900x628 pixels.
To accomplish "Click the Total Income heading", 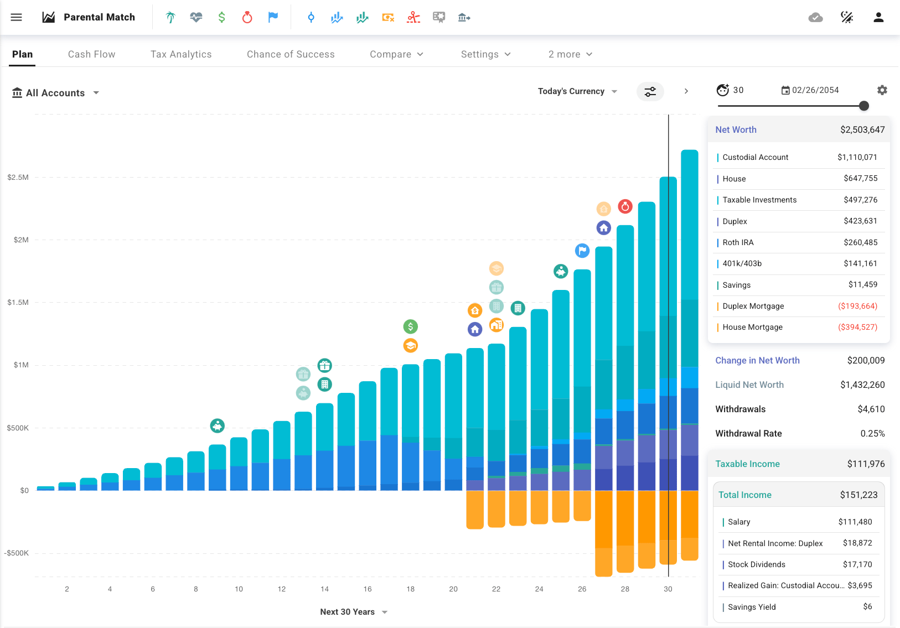I will (745, 495).
